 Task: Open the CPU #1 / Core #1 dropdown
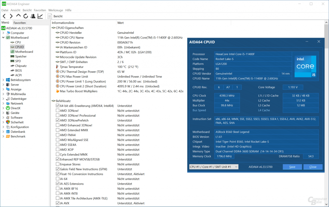214,167
